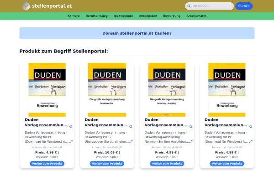
Task: Click 'Überzeugen Sie durch eine...' description line
Action: [107, 142]
